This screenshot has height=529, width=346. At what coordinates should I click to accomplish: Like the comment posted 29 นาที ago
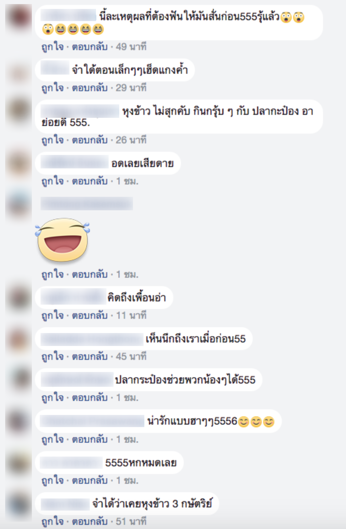tap(52, 88)
